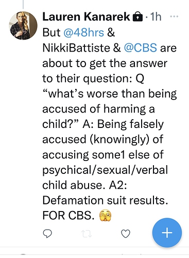
Task: Click the peeking face emoji
Action: tap(106, 215)
